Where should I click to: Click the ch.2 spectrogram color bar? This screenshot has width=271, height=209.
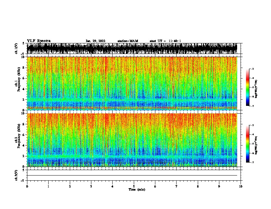248,144
